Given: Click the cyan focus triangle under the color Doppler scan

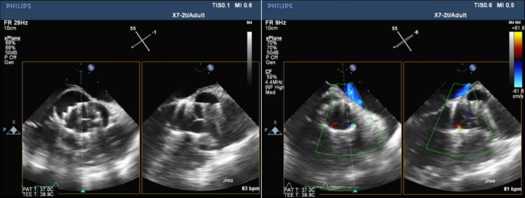Looking at the screenshot, I should click(x=354, y=191).
